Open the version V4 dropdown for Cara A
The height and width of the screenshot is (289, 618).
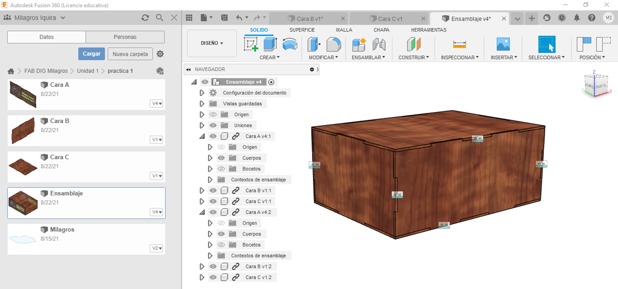(x=156, y=103)
